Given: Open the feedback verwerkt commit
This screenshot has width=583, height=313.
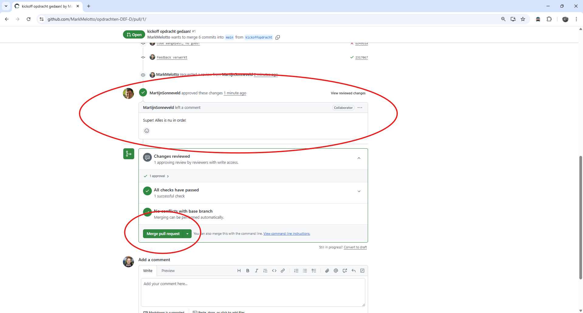Looking at the screenshot, I should point(172,57).
